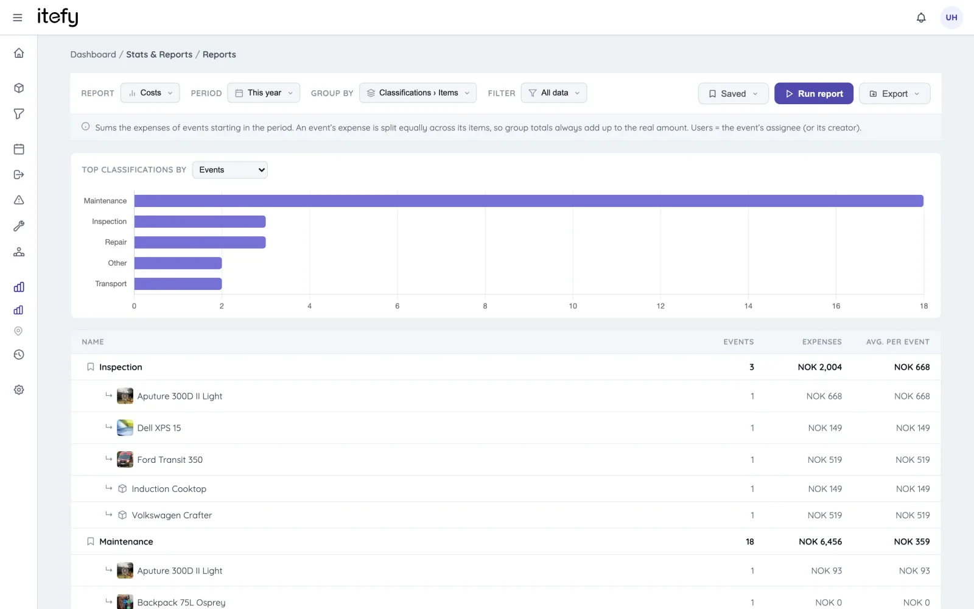Open the Classifications › Items group by dropdown
Viewport: 974px width, 609px height.
click(418, 93)
